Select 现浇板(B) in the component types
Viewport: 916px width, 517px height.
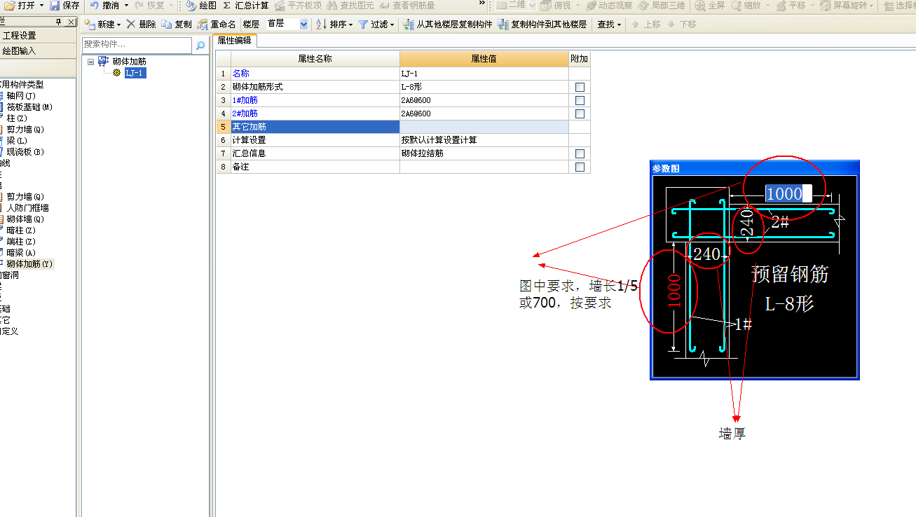click(25, 152)
